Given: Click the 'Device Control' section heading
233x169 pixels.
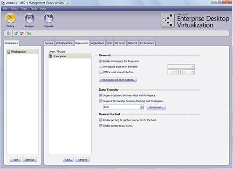Looking at the screenshot, I should click(x=110, y=114).
